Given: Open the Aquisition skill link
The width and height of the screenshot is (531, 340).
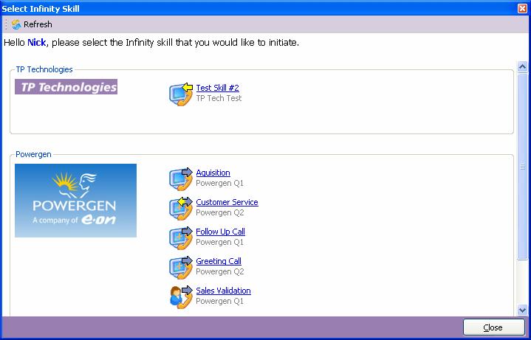Looking at the screenshot, I should 213,173.
